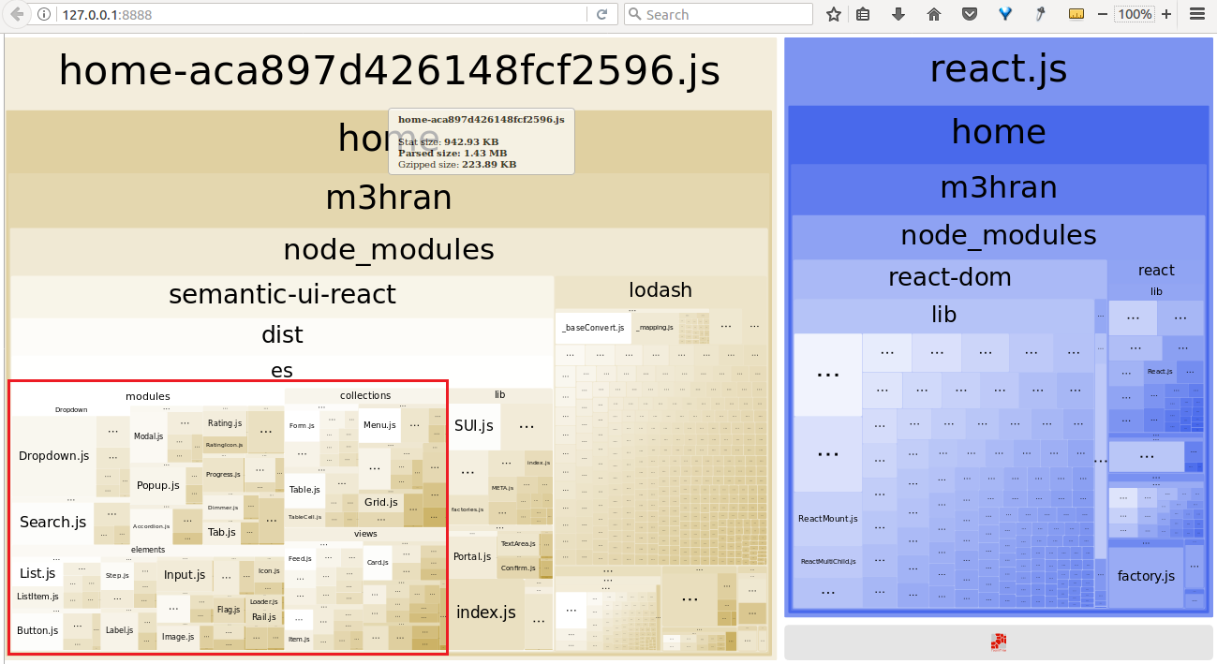Screen dimensions: 1217x664
Task: Zoom into the lodash package block
Action: click(660, 290)
